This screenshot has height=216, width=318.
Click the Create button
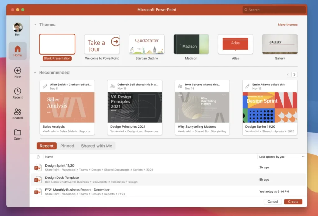pyautogui.click(x=293, y=202)
